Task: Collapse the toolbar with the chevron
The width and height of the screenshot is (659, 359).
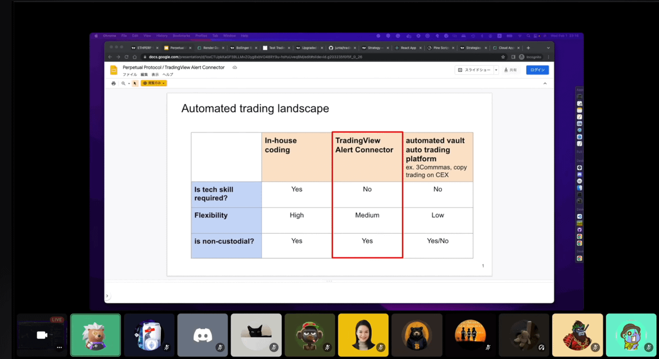Action: (545, 83)
